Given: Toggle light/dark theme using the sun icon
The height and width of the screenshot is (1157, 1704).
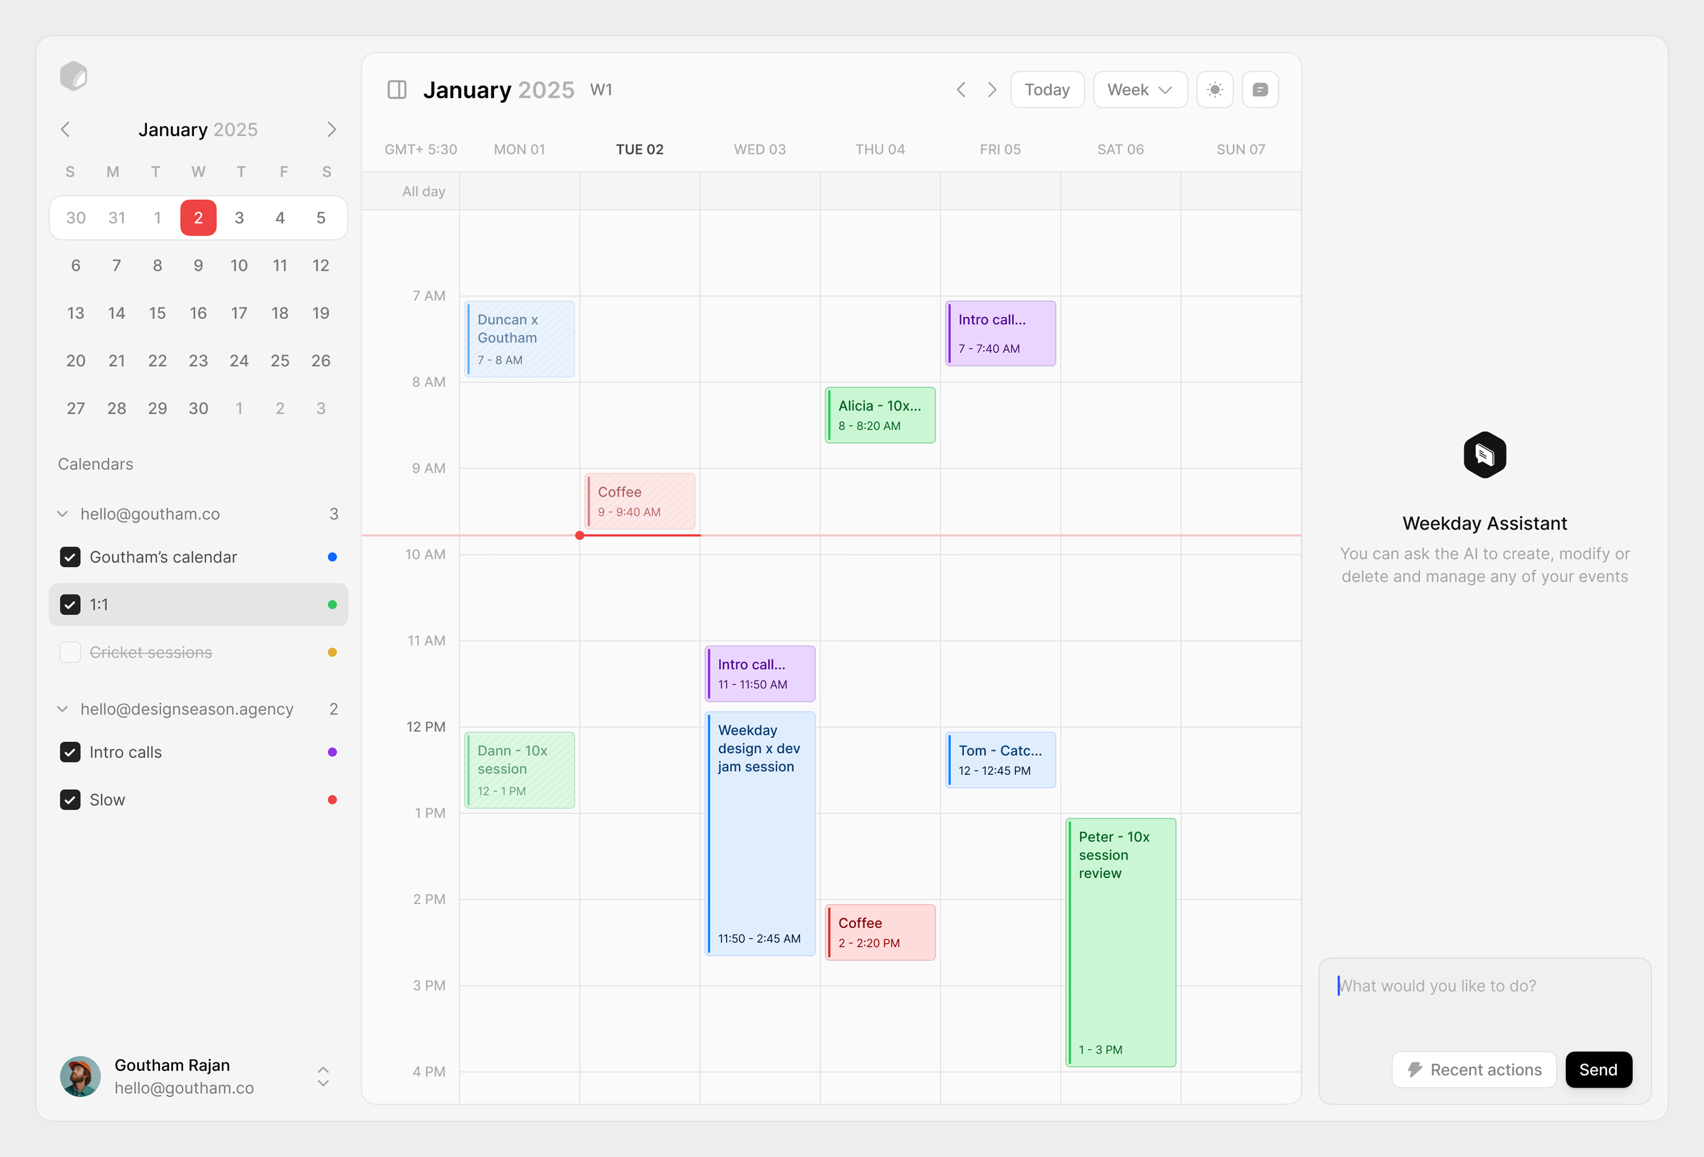Looking at the screenshot, I should [1214, 89].
